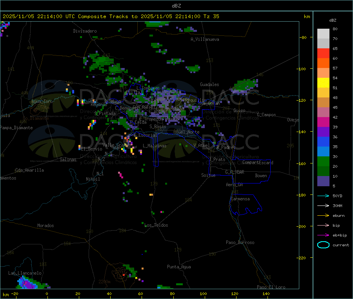Screen dimensions: 353x299
Task: Click the A_Villanueva map label
Action: click(205, 39)
